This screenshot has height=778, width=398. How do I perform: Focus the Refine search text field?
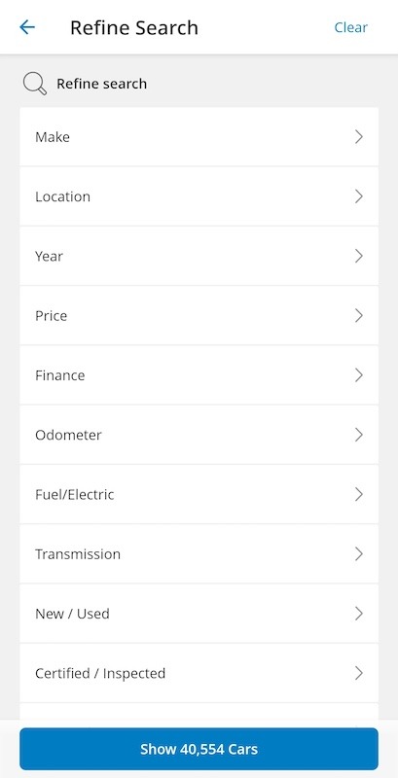tap(199, 84)
